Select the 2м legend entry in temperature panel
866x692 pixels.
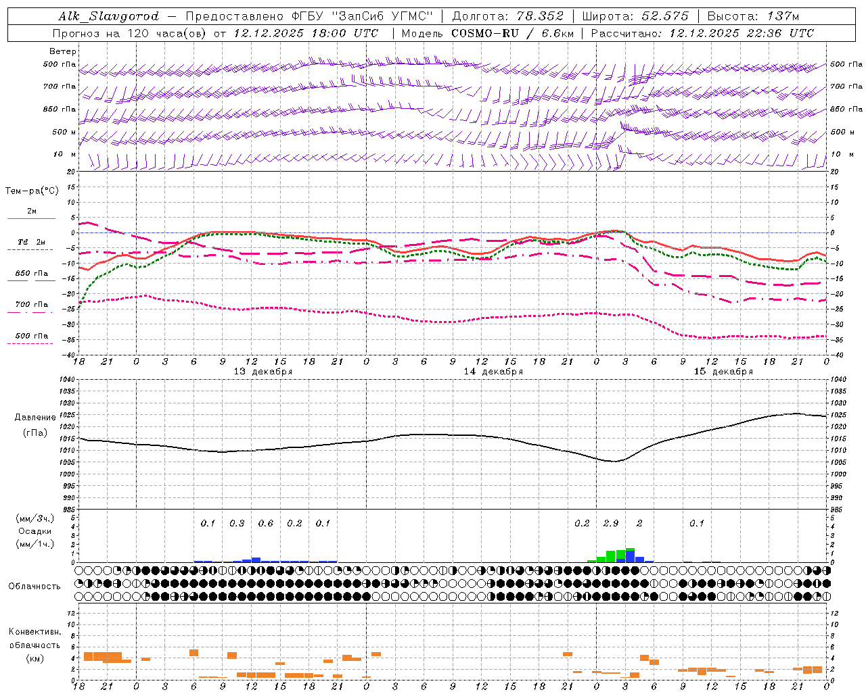[x=32, y=212]
